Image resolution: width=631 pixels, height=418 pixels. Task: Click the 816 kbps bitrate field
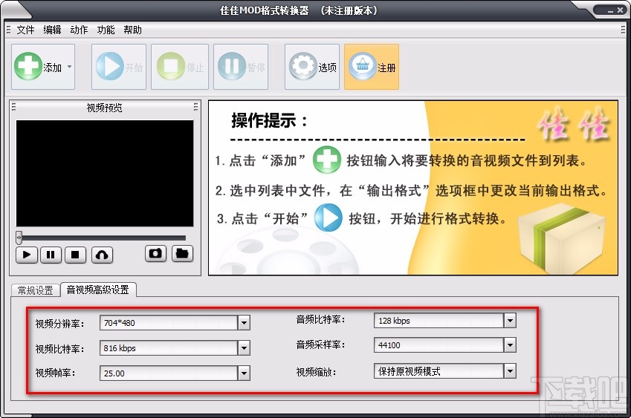click(169, 348)
